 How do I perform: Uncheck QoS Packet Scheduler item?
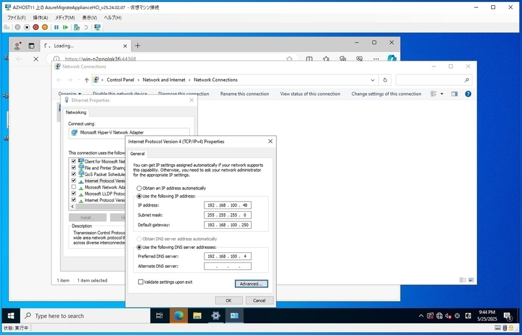coord(74,174)
